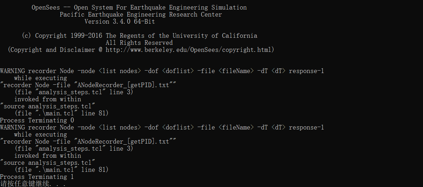Click the (c) symbol before Copyright
This screenshot has width=423, height=187.
click(27, 36)
